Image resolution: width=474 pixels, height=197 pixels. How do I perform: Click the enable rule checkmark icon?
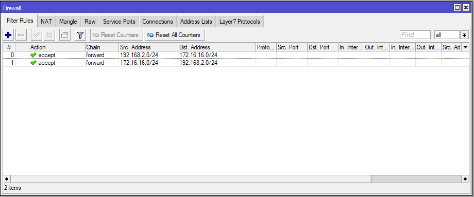[37, 35]
